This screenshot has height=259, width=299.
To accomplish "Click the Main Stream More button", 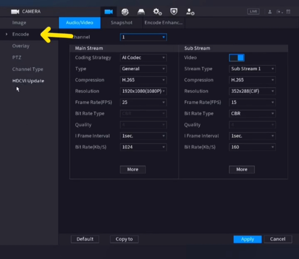I will tap(133, 170).
